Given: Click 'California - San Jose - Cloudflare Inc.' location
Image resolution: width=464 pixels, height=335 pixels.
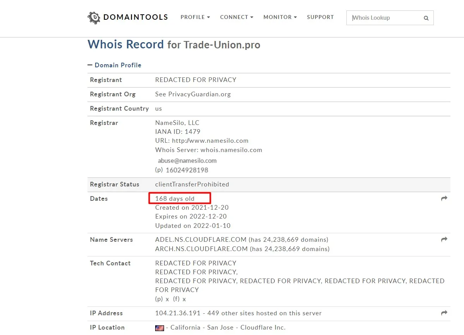Looking at the screenshot, I should point(228,328).
